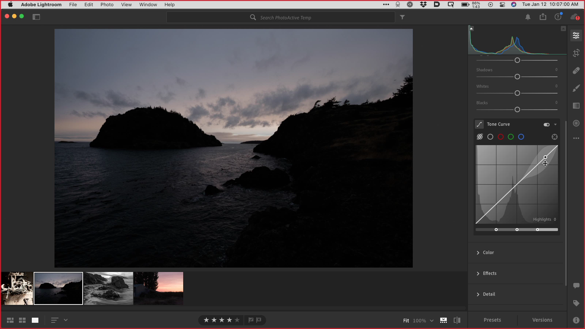This screenshot has width=585, height=329.
Task: Open the Photo menu
Action: (107, 4)
